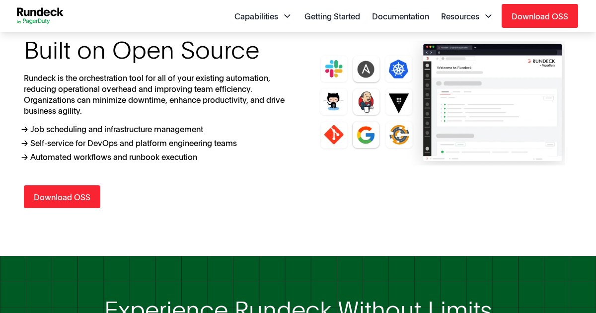
Task: Open the Documentation page
Action: [x=400, y=16]
